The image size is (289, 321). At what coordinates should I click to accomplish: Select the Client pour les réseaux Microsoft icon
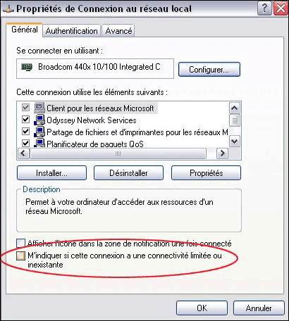click(x=39, y=108)
